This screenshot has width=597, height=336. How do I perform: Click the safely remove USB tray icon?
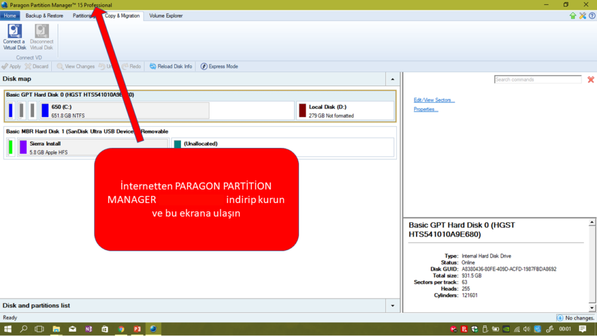coord(485,329)
